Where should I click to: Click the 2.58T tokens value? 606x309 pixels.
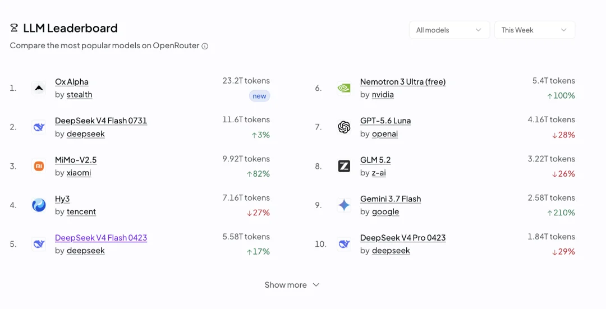pos(551,198)
